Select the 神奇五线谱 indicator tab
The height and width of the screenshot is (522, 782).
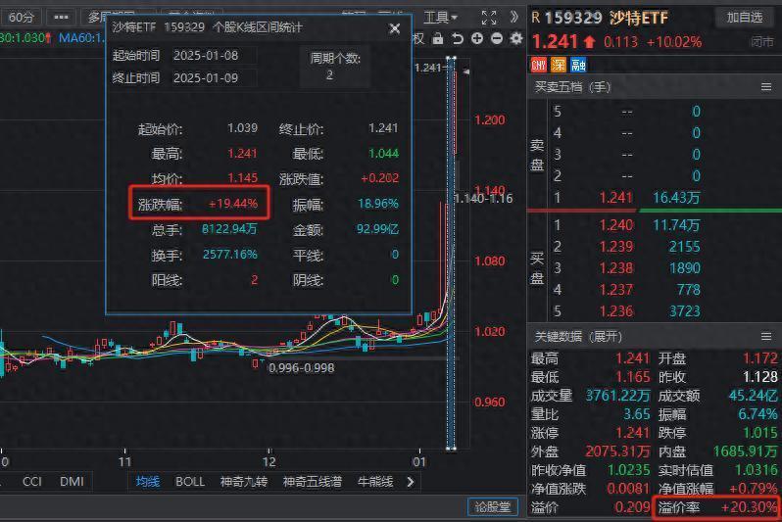point(313,482)
